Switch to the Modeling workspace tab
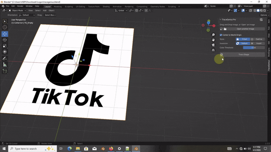This screenshot has width=271, height=152. pyautogui.click(x=58, y=6)
